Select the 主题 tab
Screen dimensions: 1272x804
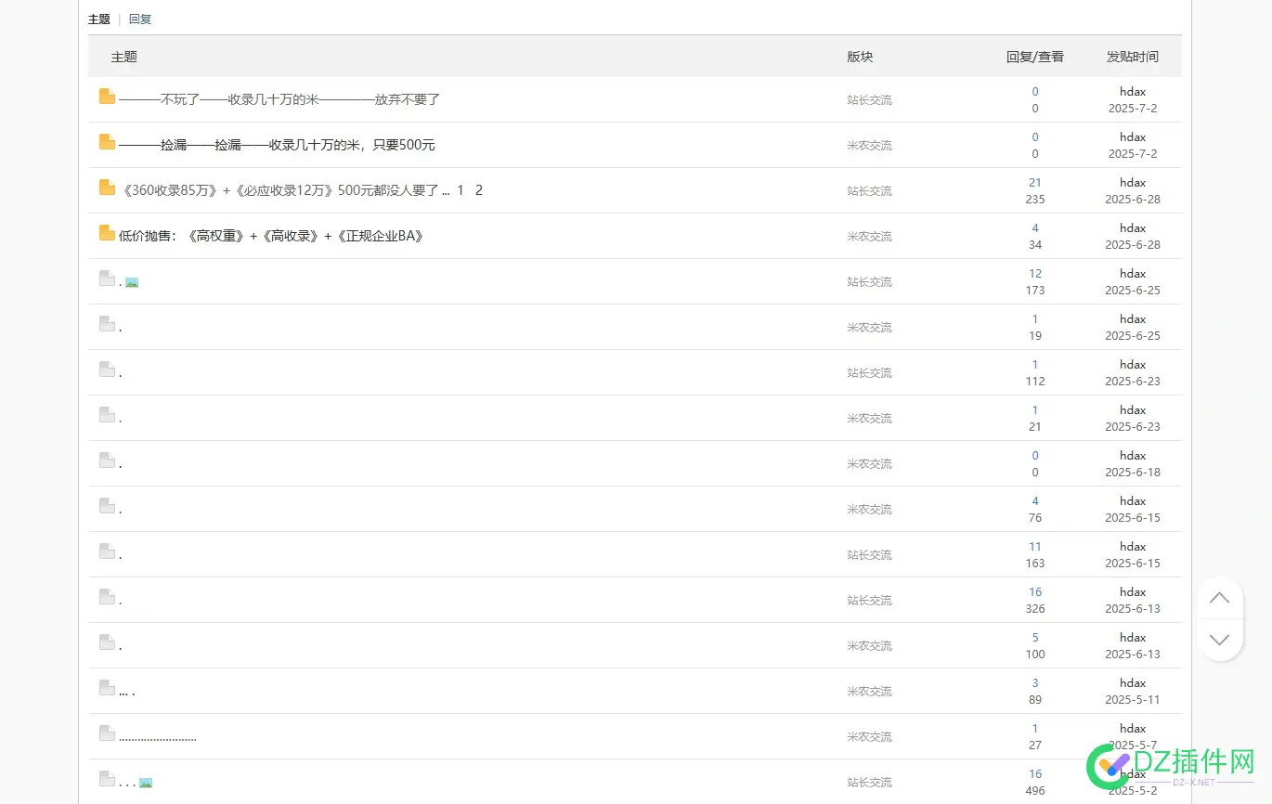(x=98, y=19)
